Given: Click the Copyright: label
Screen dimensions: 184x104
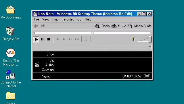Looking at the screenshot, I should [x=48, y=70].
